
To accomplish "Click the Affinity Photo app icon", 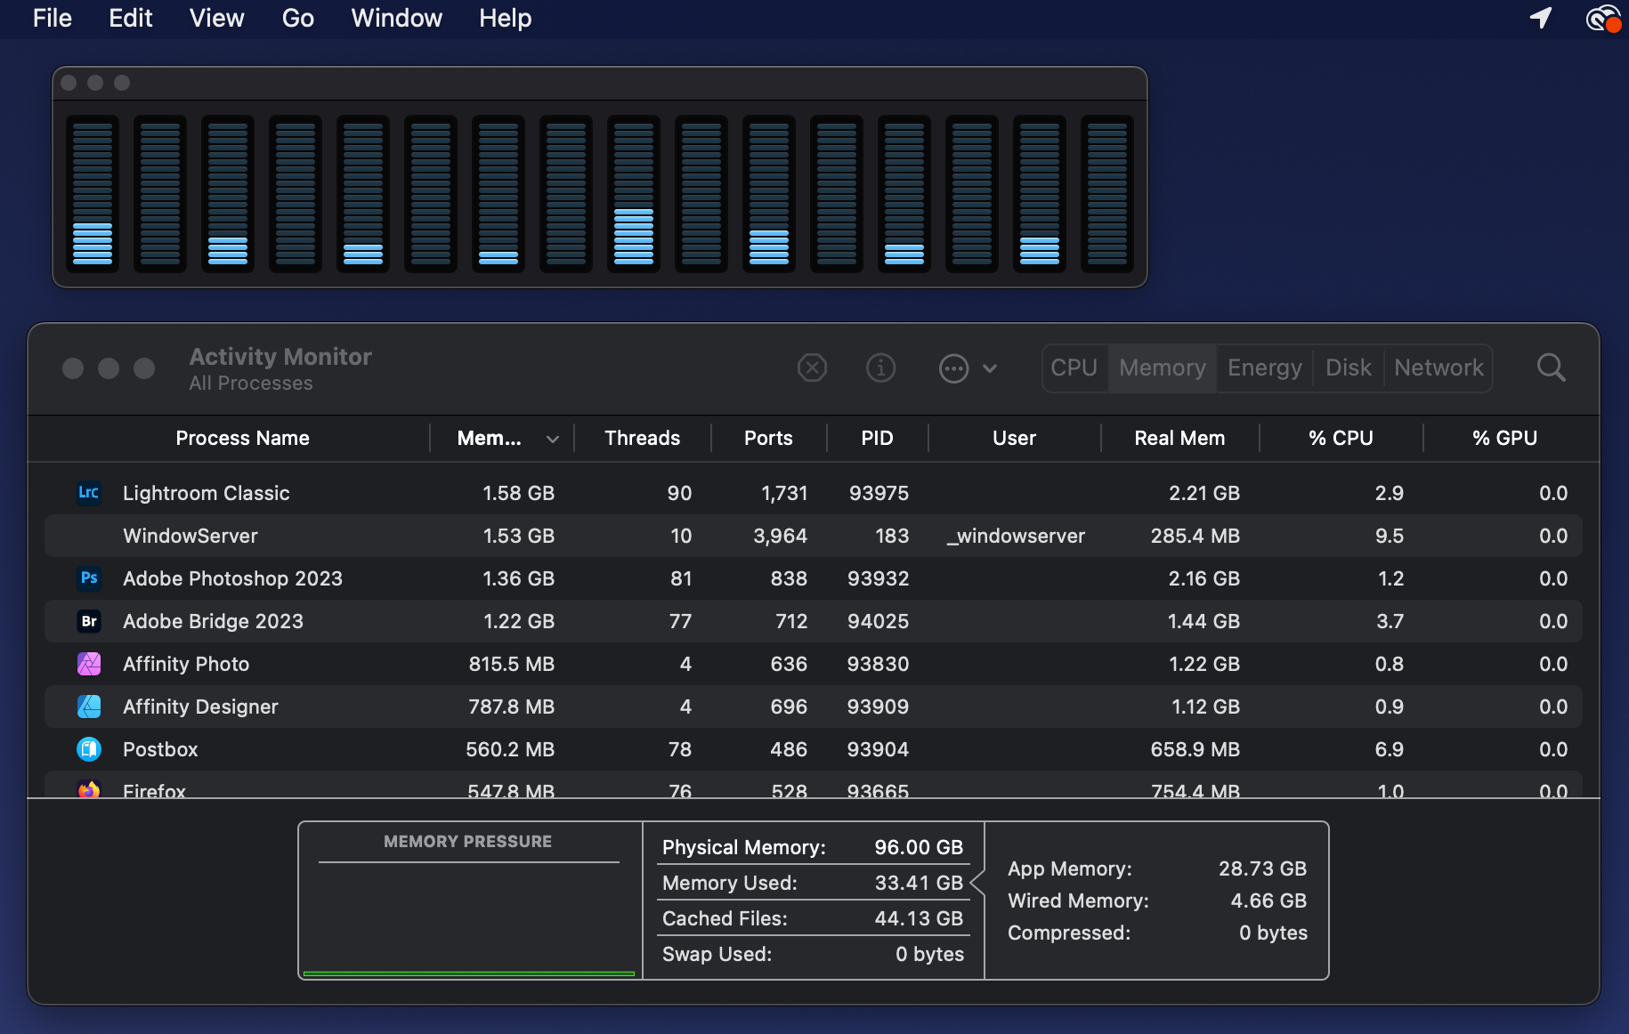I will (89, 664).
